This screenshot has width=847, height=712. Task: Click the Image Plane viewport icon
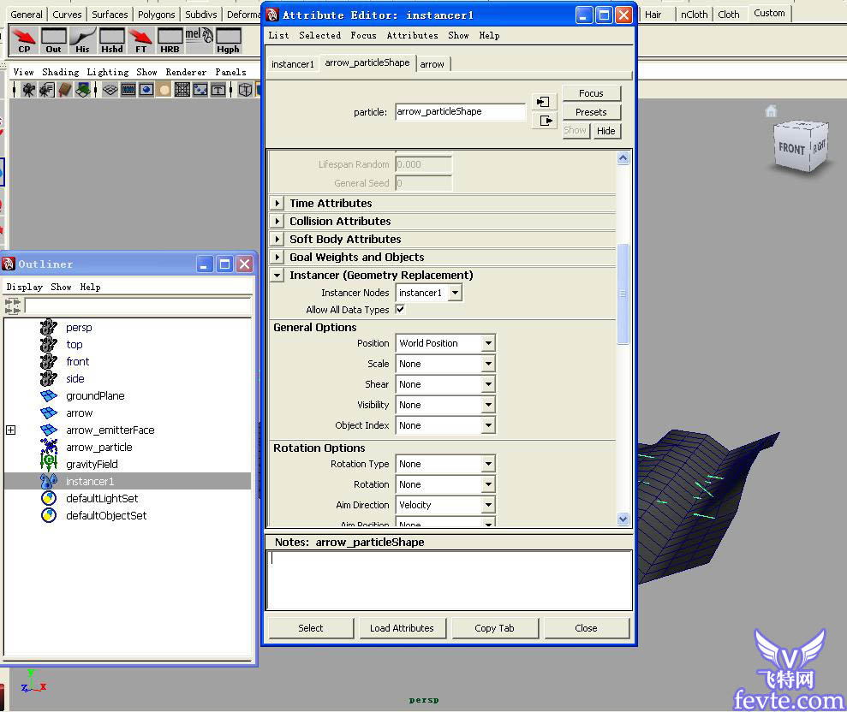coord(83,90)
